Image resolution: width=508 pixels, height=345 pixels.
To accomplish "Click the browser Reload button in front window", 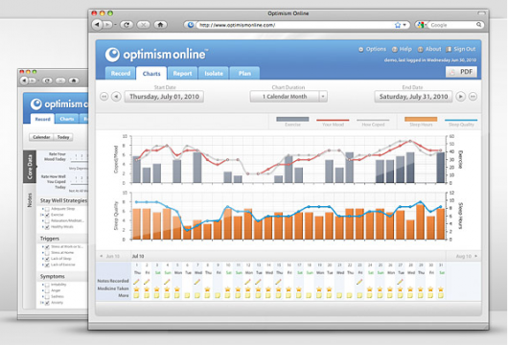I will [x=127, y=25].
